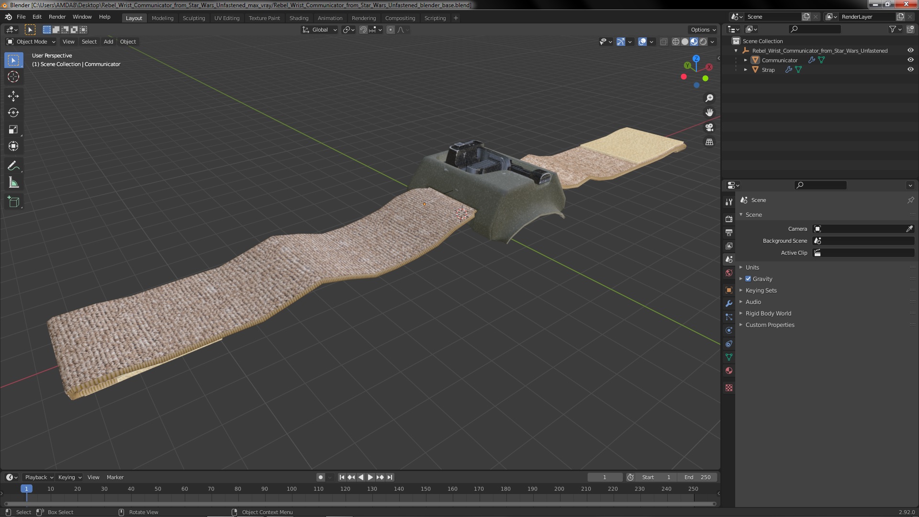919x517 pixels.
Task: Toggle X-ray view
Action: coord(663,42)
